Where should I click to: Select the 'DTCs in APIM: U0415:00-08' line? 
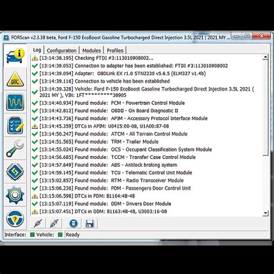click(100, 126)
